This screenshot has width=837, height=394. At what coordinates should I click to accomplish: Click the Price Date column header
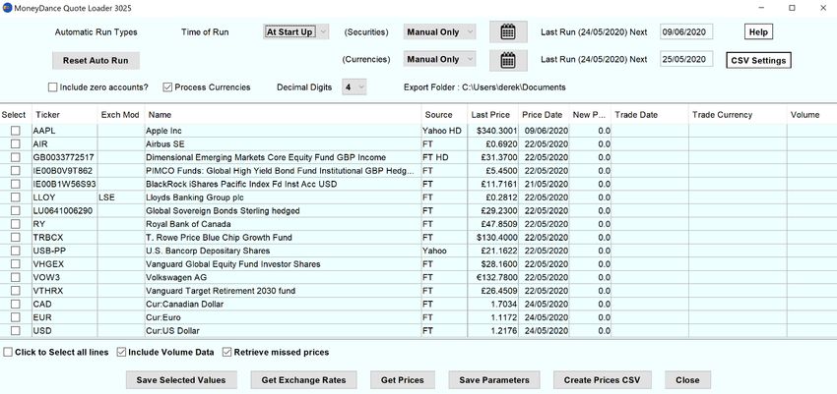(543, 115)
